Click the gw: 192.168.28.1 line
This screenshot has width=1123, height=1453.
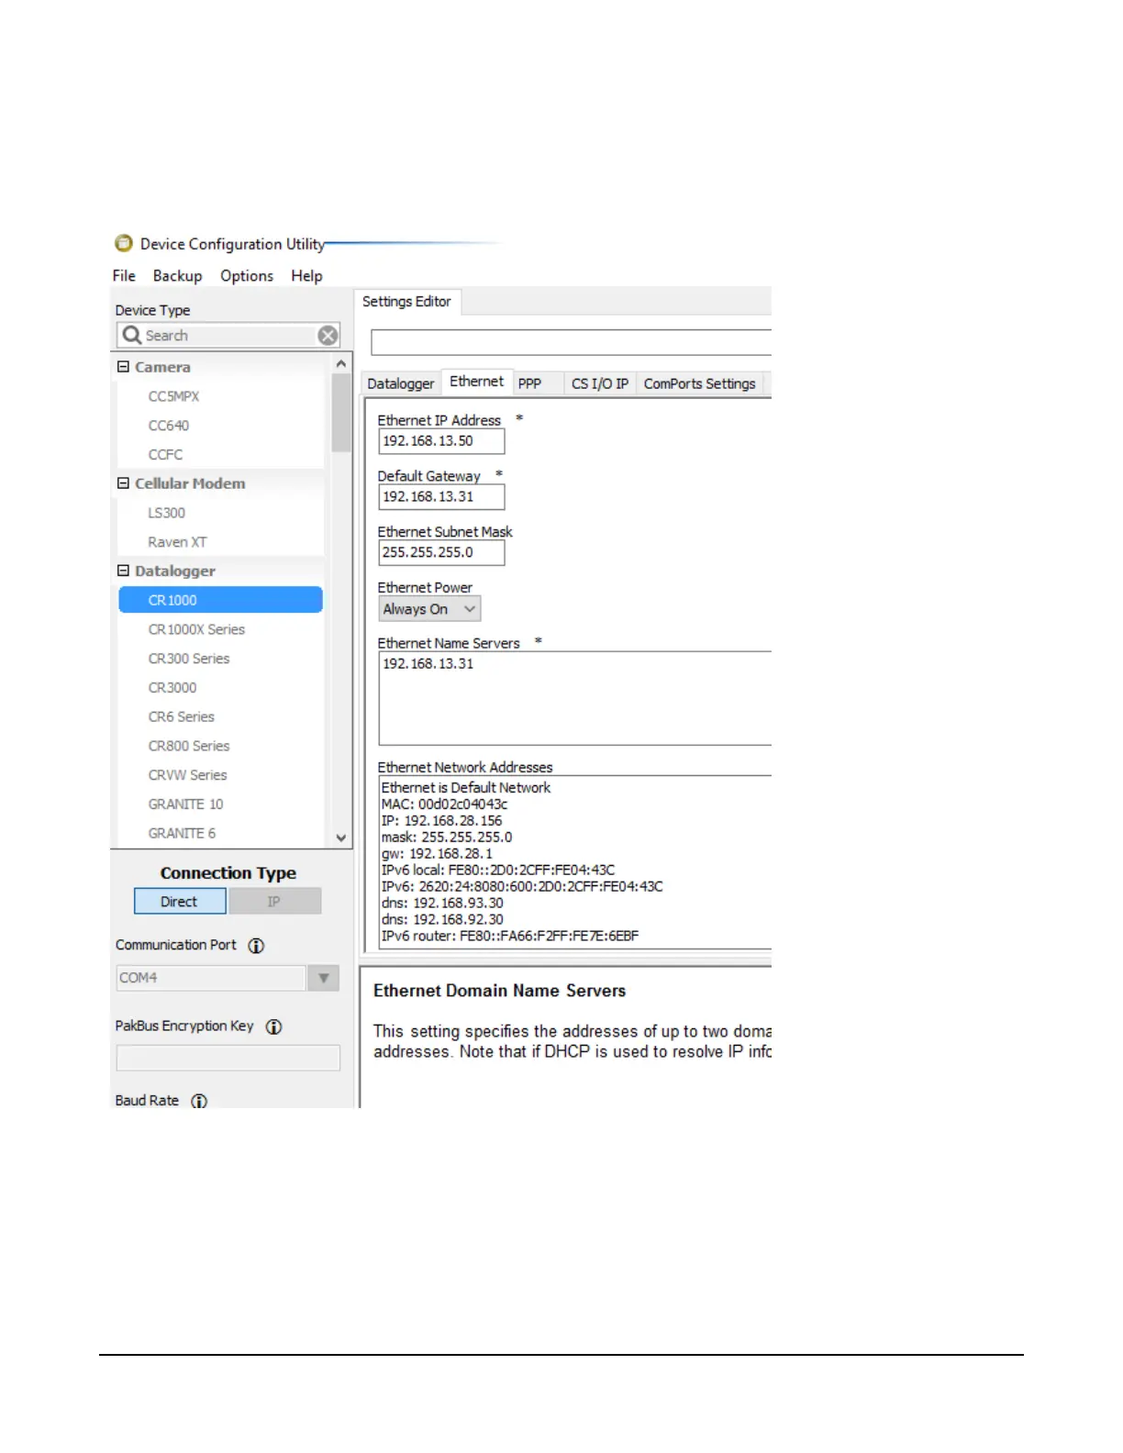(437, 854)
